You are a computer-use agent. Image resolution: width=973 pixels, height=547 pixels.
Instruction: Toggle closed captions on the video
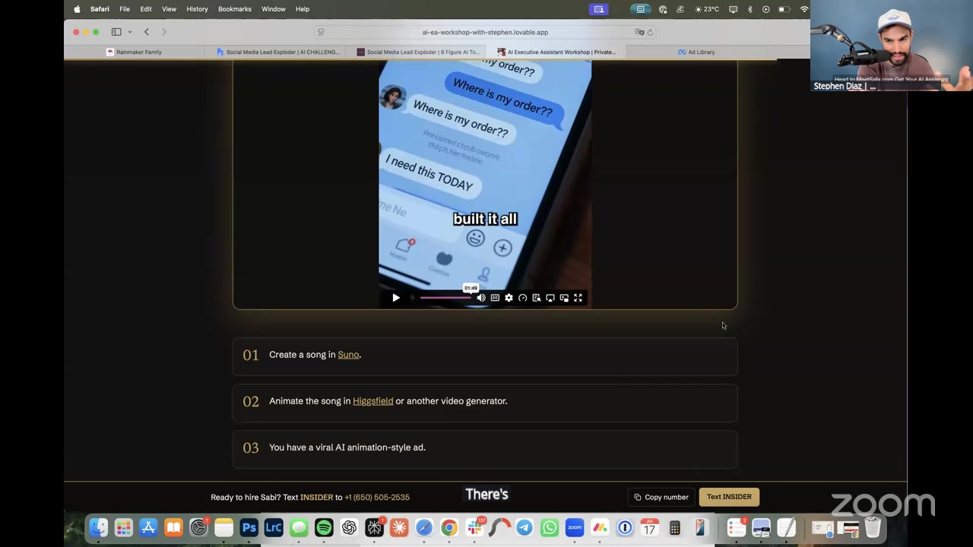coord(495,298)
